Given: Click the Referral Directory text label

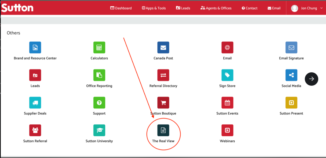Looking at the screenshot, I should pyautogui.click(x=163, y=86).
